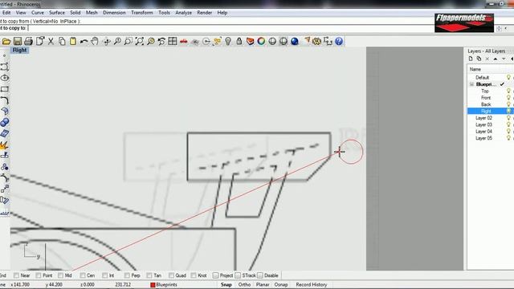Select the Back layer row
The height and width of the screenshot is (289, 514).
491,104
